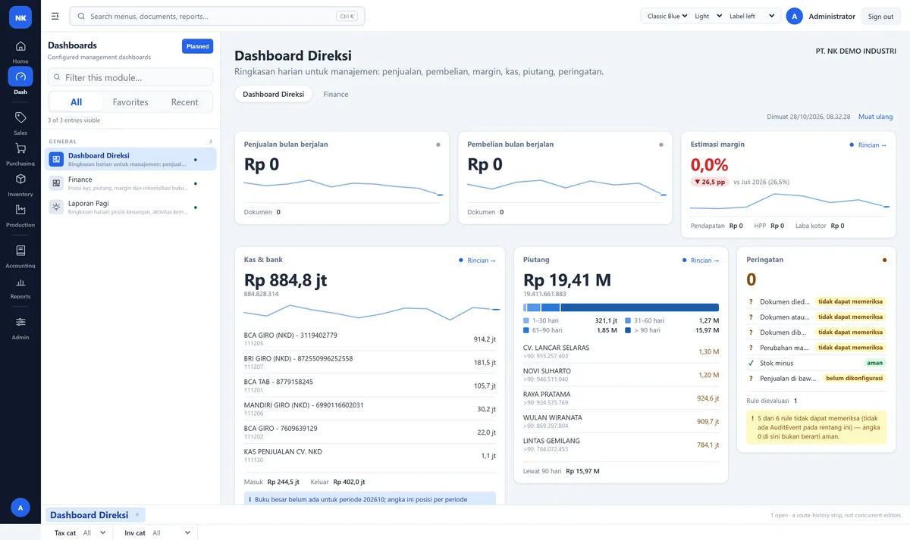Click the Administrator avatar icon

794,16
